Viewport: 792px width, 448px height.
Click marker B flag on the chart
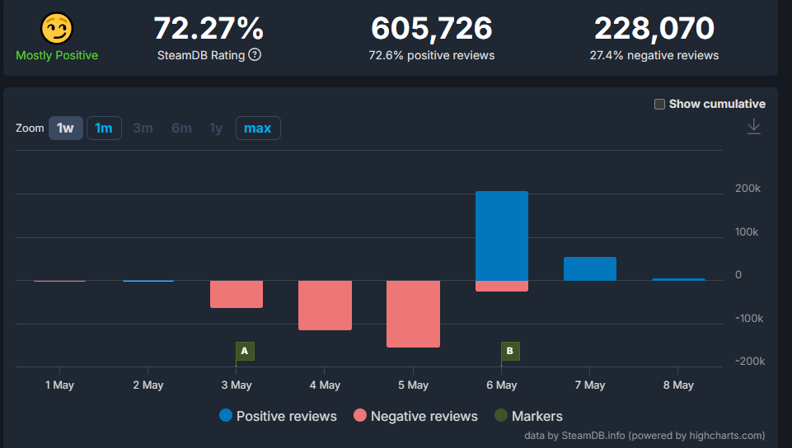tap(510, 351)
